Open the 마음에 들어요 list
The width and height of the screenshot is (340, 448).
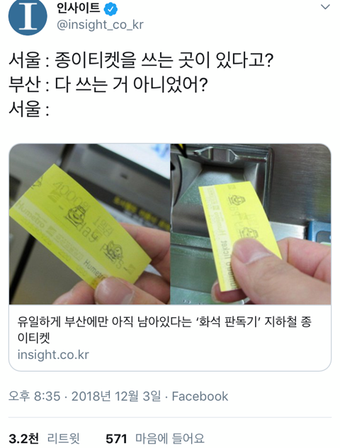click(170, 439)
